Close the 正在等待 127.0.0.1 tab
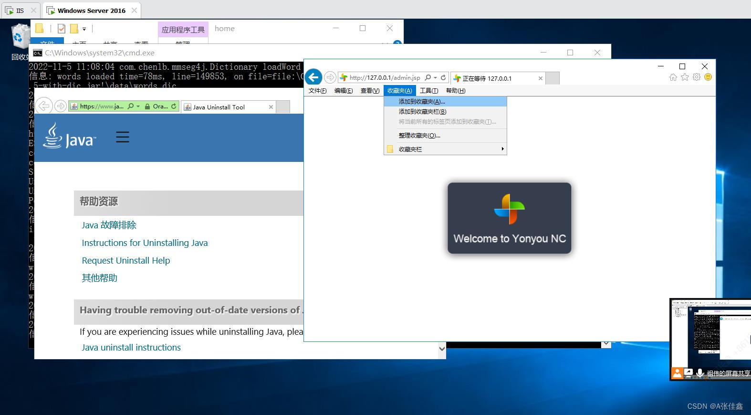Image resolution: width=751 pixels, height=415 pixels. click(540, 78)
